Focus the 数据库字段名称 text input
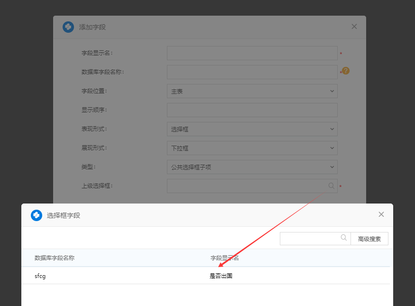This screenshot has width=415, height=306. tap(252, 72)
